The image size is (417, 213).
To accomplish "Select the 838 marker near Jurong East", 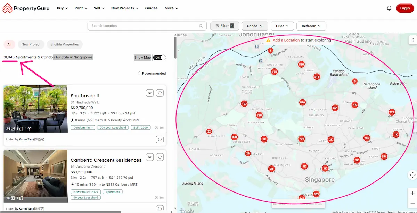I will (235, 137).
